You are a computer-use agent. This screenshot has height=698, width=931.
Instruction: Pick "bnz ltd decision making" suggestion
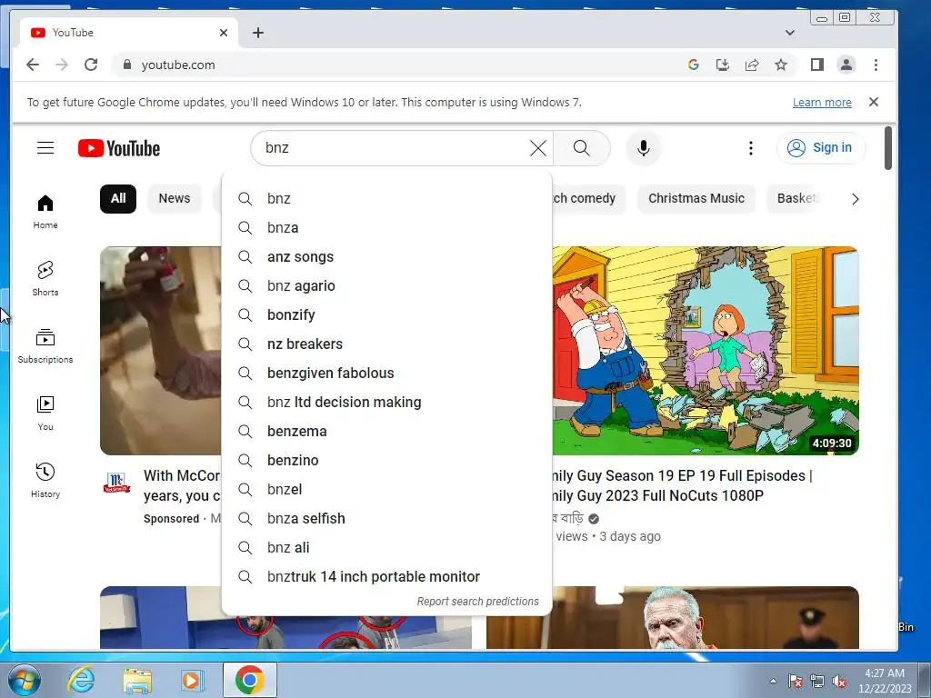click(x=386, y=402)
